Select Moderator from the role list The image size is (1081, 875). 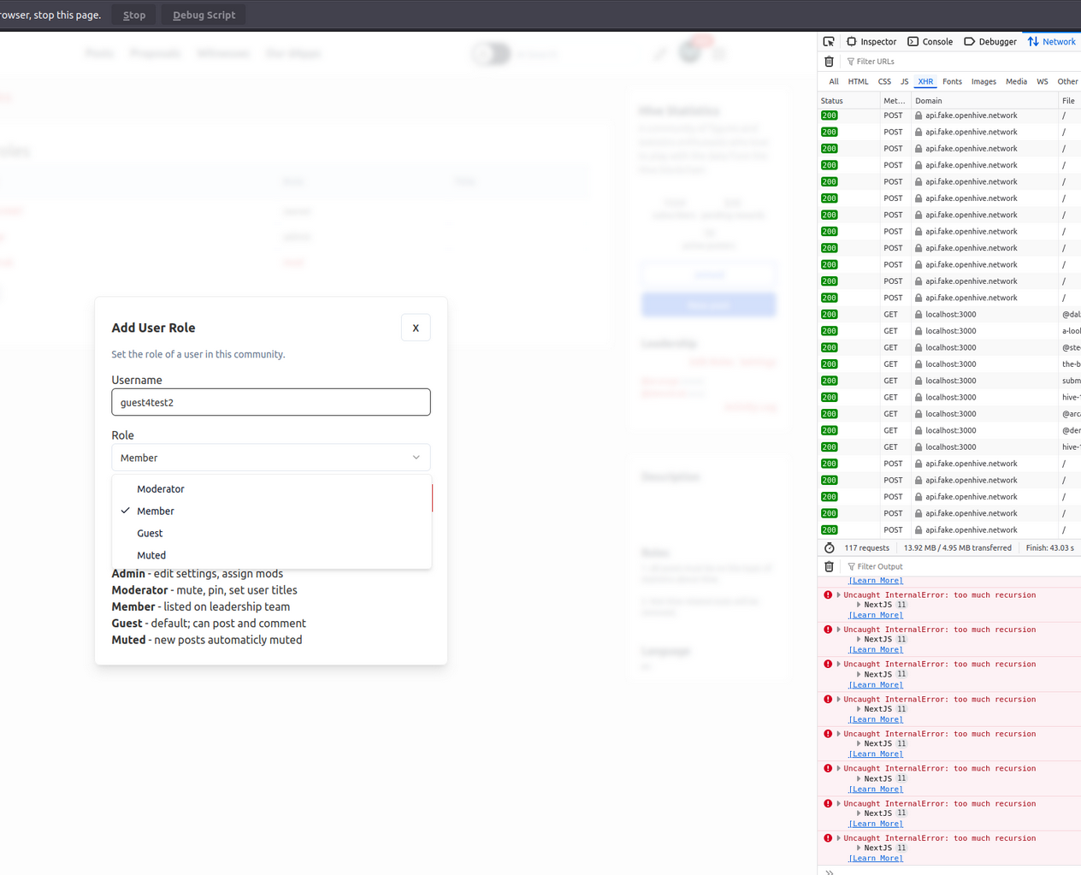pyautogui.click(x=161, y=489)
